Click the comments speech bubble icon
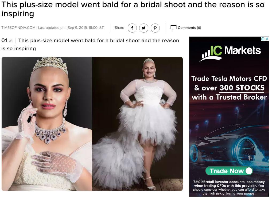The image size is (280, 197). coord(173,28)
